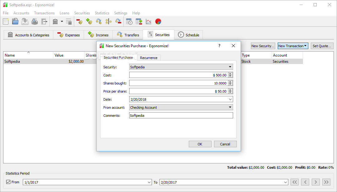Viewport: 337px width, 192px height.
Task: Click the double-left previous year button
Action: (x=295, y=182)
